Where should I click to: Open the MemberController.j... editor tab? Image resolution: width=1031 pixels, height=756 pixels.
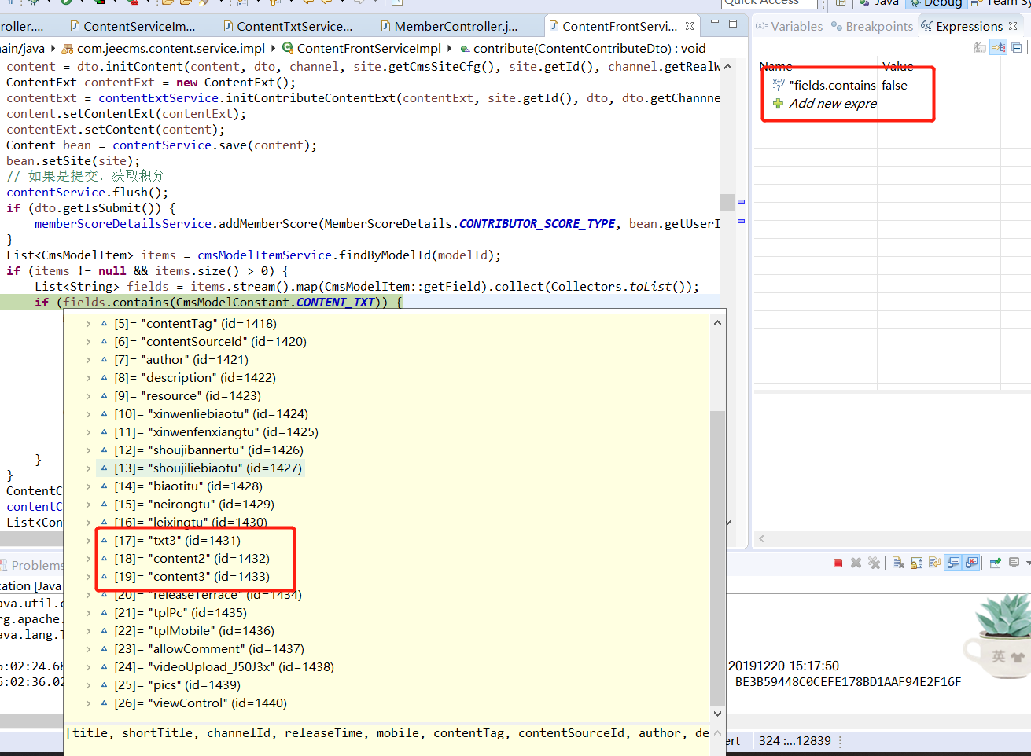coord(455,26)
